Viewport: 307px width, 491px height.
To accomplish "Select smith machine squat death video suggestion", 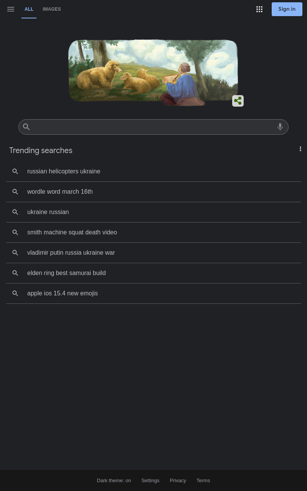I will (x=153, y=232).
